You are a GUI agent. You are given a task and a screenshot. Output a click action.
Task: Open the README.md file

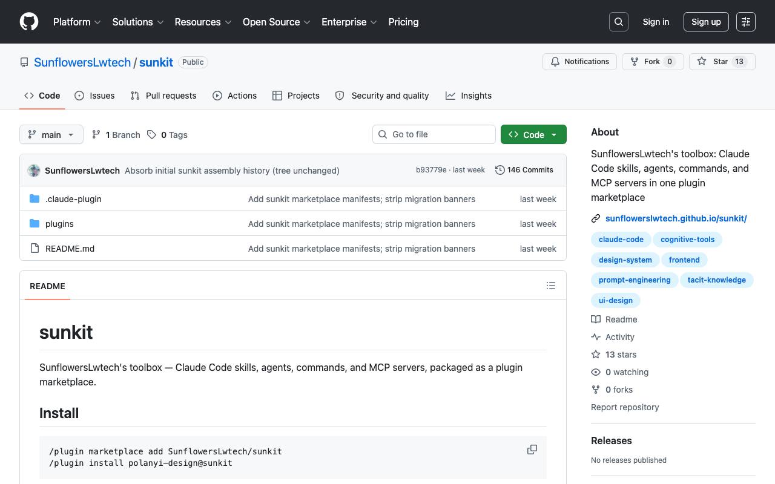point(70,249)
